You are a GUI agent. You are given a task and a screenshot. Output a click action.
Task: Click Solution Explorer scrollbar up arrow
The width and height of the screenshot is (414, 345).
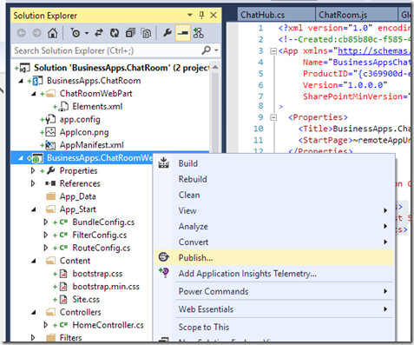215,67
